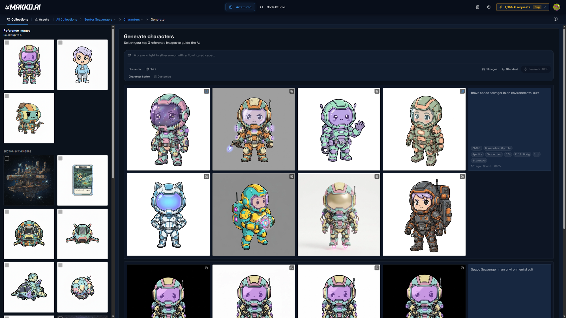Click the Buy button
The image size is (566, 318).
(x=537, y=7)
